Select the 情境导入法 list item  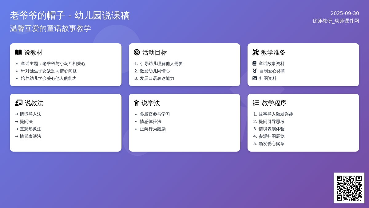pos(30,114)
